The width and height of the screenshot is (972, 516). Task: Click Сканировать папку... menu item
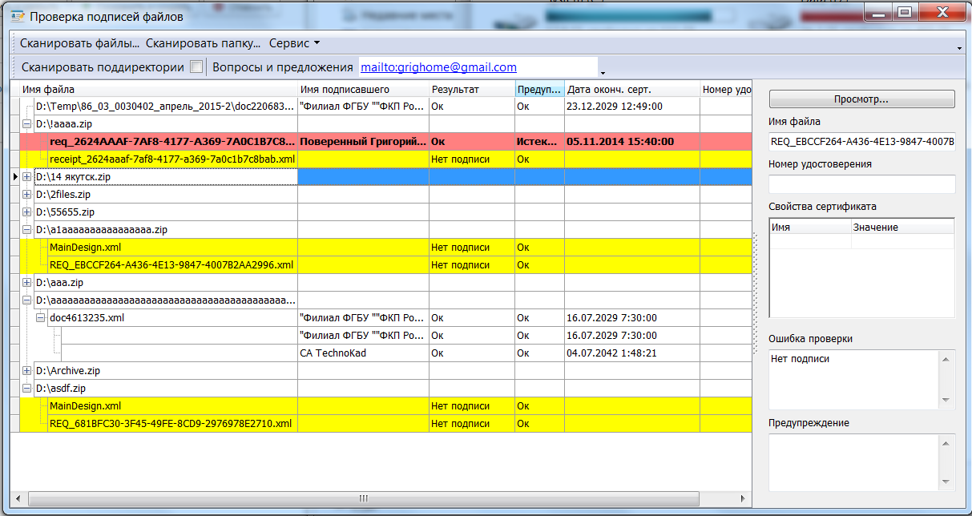coord(204,43)
